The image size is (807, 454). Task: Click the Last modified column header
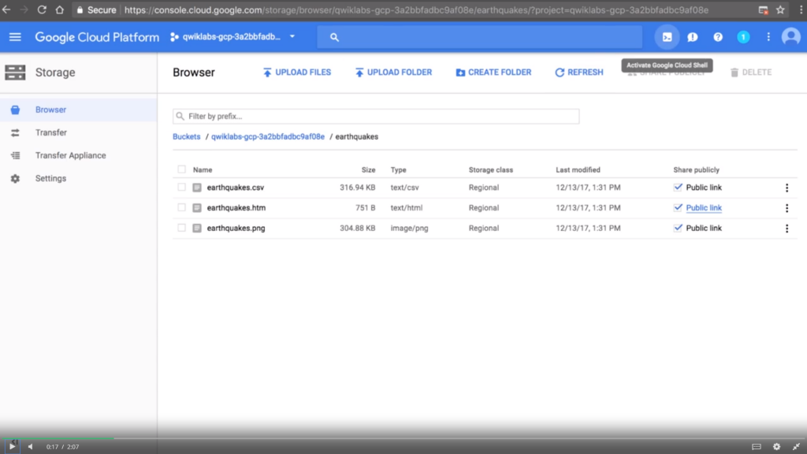pyautogui.click(x=578, y=170)
